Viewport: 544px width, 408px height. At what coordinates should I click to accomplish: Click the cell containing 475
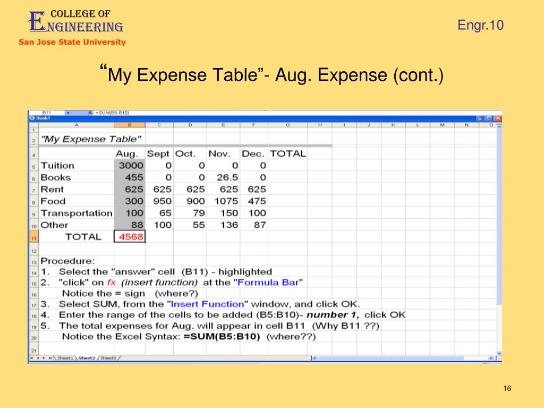pyautogui.click(x=254, y=201)
